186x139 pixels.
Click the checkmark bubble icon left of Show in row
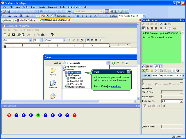[x=143, y=71]
